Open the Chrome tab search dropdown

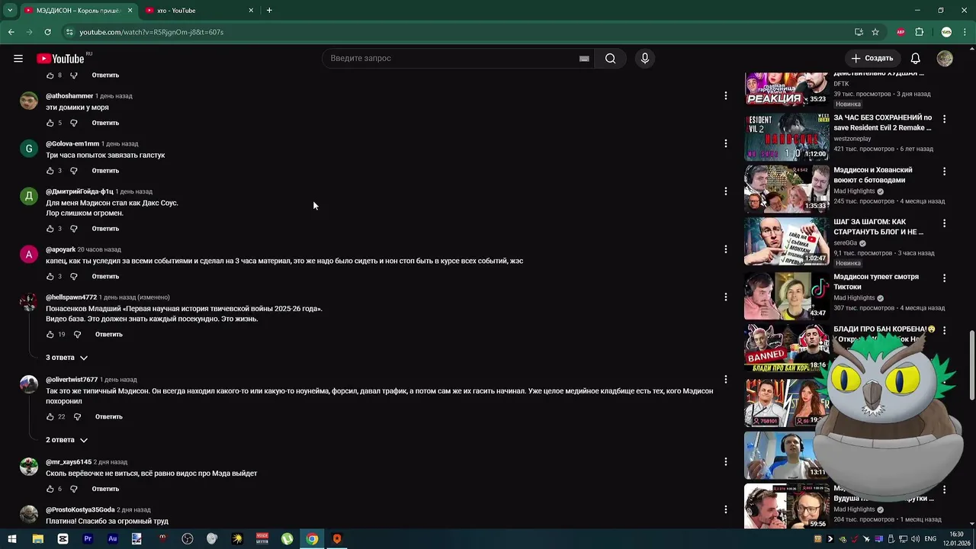(x=10, y=11)
